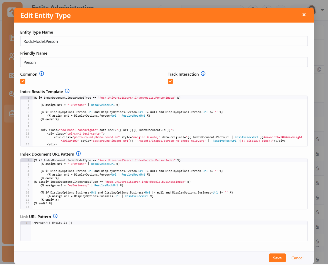The height and width of the screenshot is (265, 328).
Task: Click the Track Interaction info icon
Action: point(203,74)
